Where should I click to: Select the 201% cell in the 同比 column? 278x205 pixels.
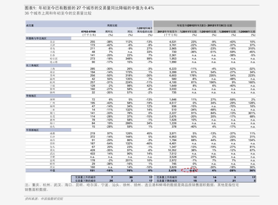(129, 161)
